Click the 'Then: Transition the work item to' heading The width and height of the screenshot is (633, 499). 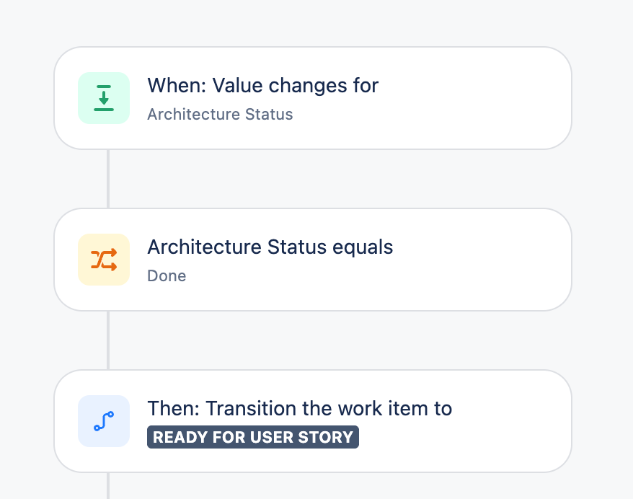coord(299,409)
